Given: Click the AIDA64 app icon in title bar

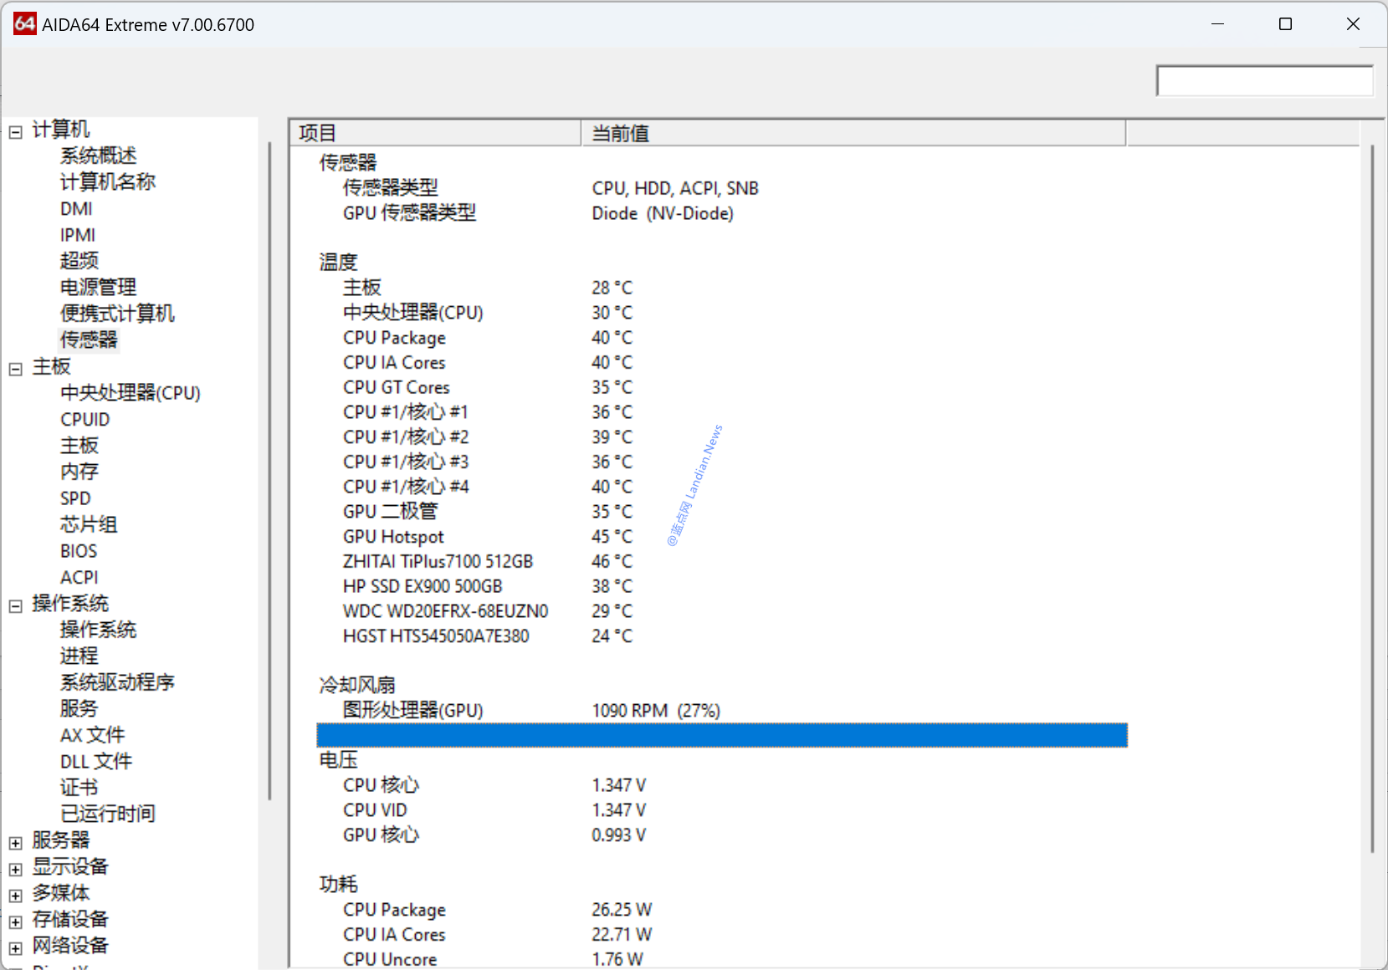Looking at the screenshot, I should coord(24,24).
